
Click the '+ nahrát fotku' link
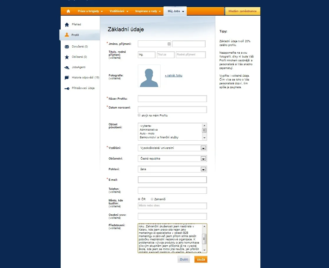[173, 75]
